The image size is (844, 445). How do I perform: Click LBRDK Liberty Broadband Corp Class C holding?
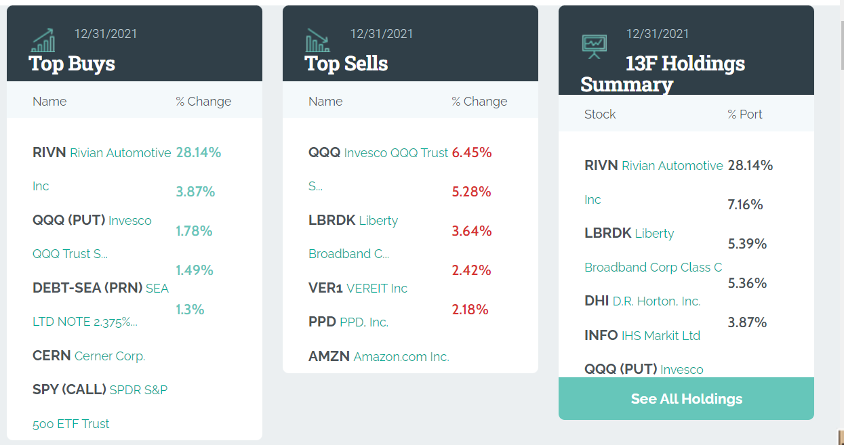pos(654,250)
